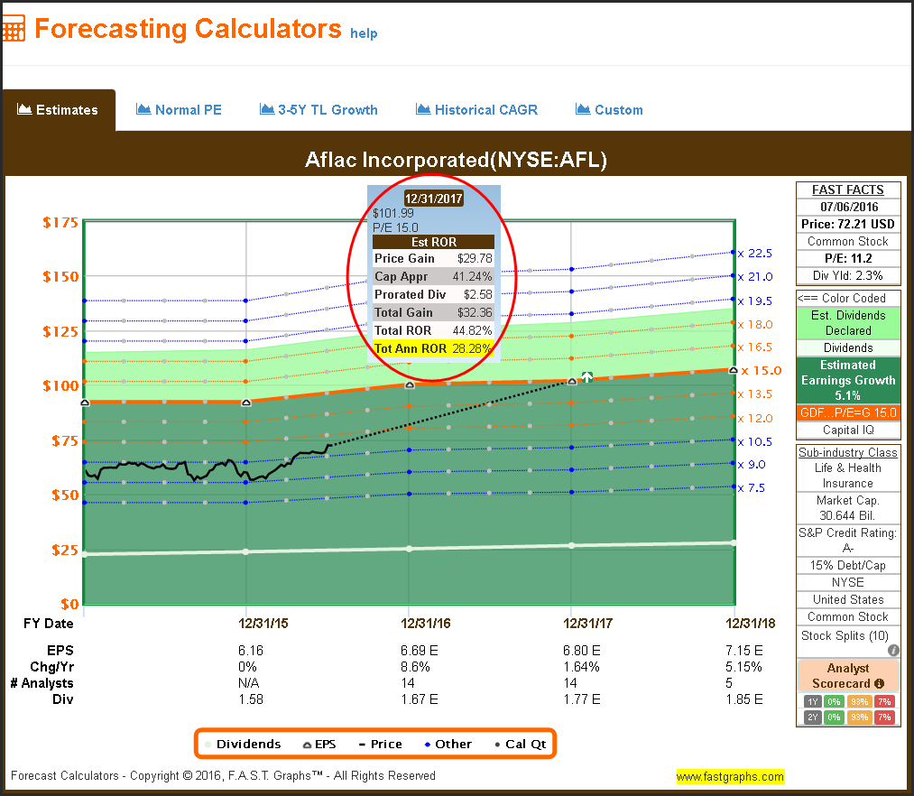Click the calculator icon beside Forecasting Calculators
The height and width of the screenshot is (796, 914).
click(x=14, y=28)
